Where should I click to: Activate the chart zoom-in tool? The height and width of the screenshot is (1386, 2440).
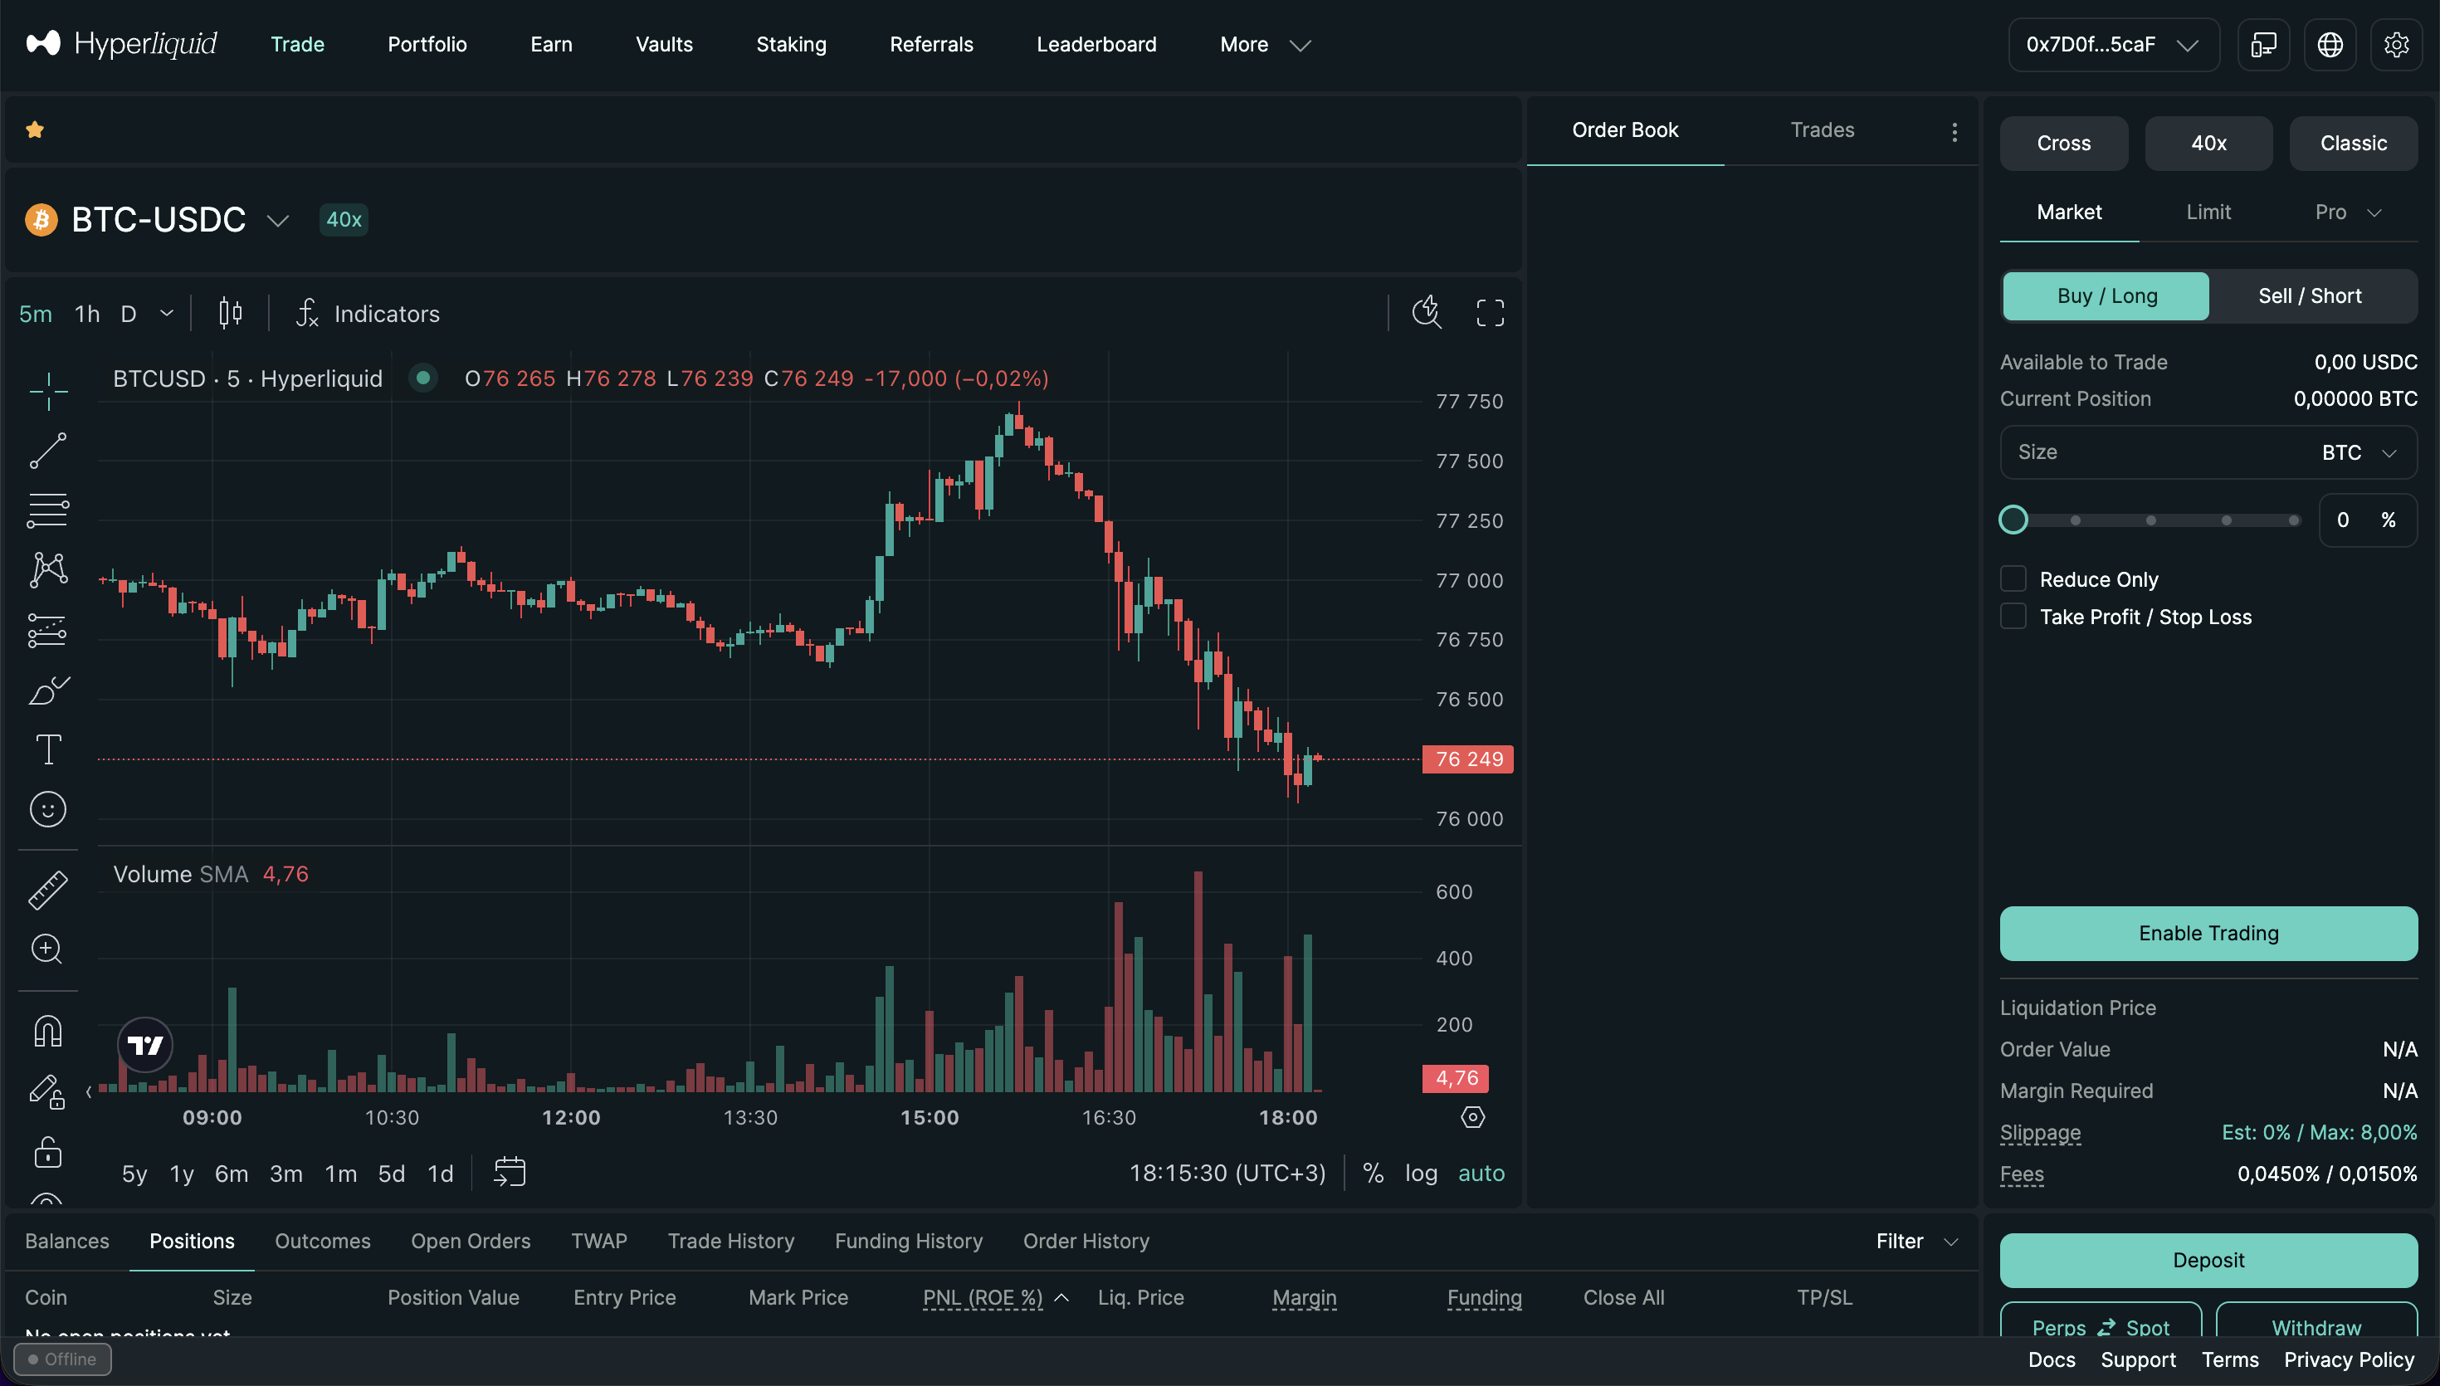point(47,950)
